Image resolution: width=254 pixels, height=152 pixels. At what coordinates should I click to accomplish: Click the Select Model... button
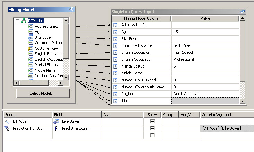(x=43, y=93)
